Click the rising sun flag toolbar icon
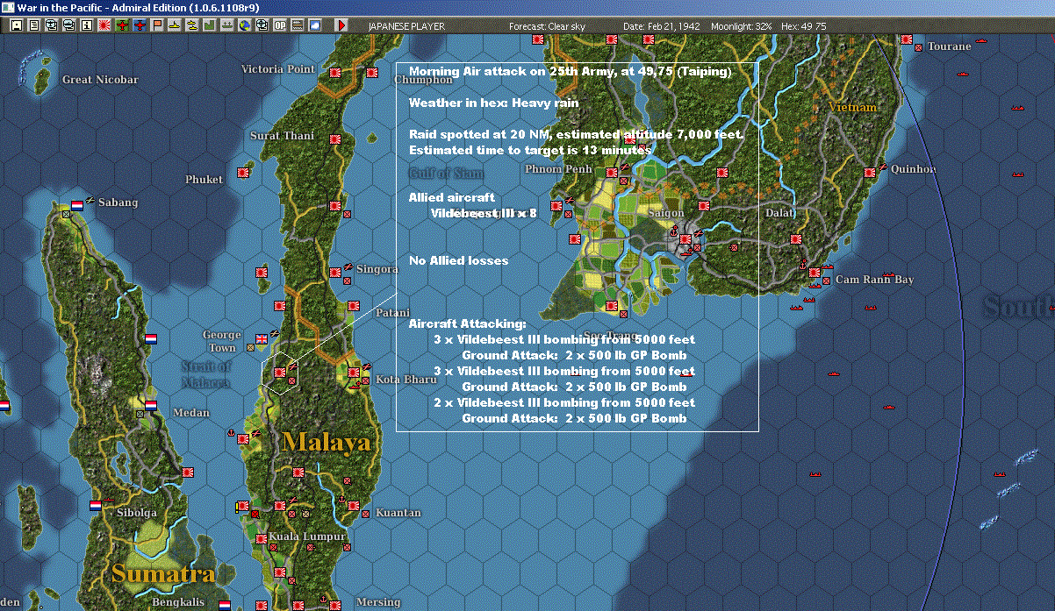The image size is (1055, 611). (104, 25)
